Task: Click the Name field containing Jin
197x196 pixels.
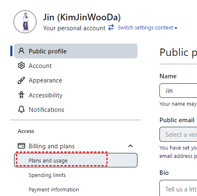Action: [178, 91]
